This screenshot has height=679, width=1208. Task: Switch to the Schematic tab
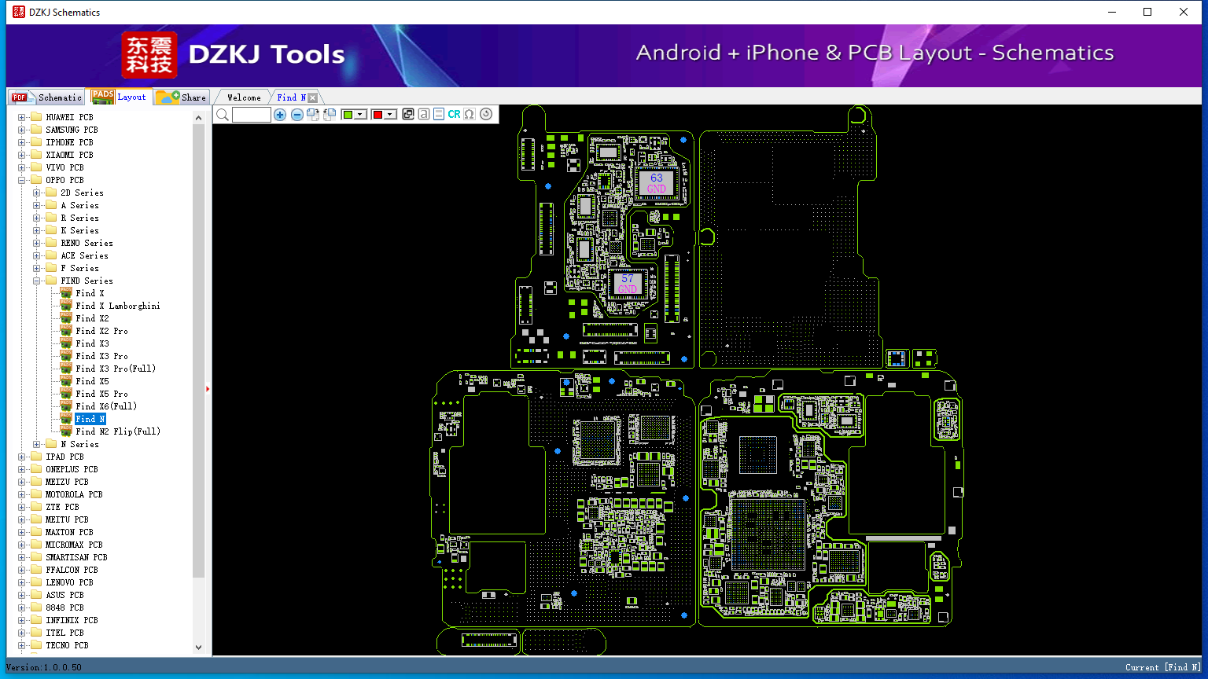tap(47, 97)
